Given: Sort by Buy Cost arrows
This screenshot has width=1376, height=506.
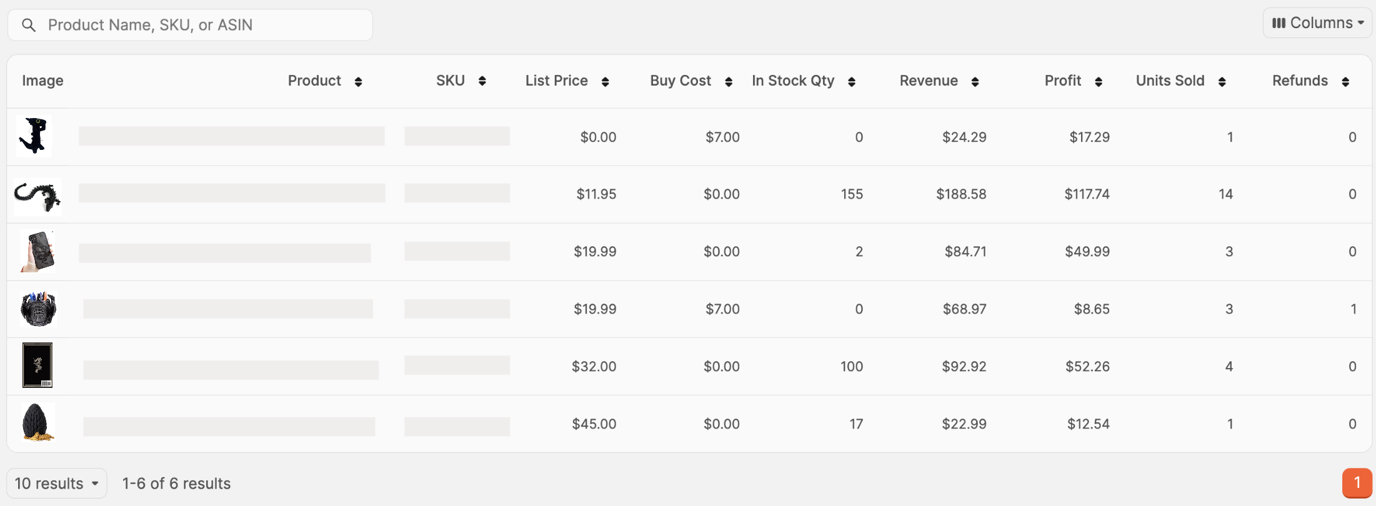Looking at the screenshot, I should pos(729,82).
